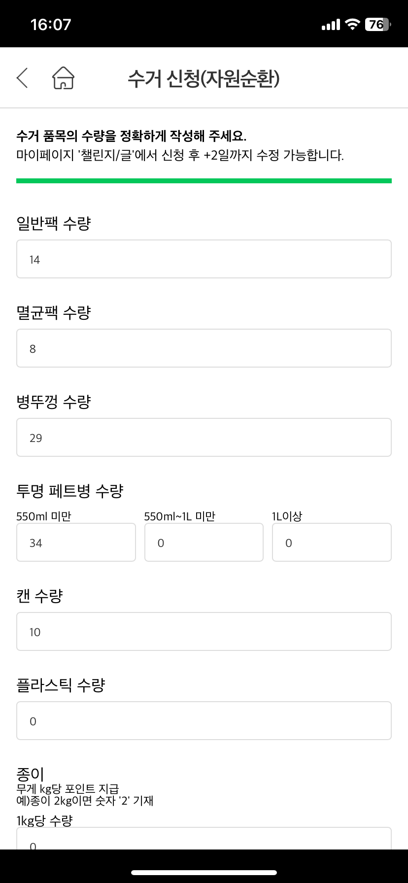Tap the cellular signal bars icon
The height and width of the screenshot is (883, 408).
tap(331, 24)
